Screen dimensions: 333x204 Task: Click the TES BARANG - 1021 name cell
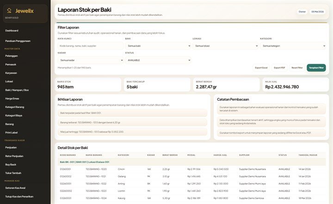click(x=96, y=176)
